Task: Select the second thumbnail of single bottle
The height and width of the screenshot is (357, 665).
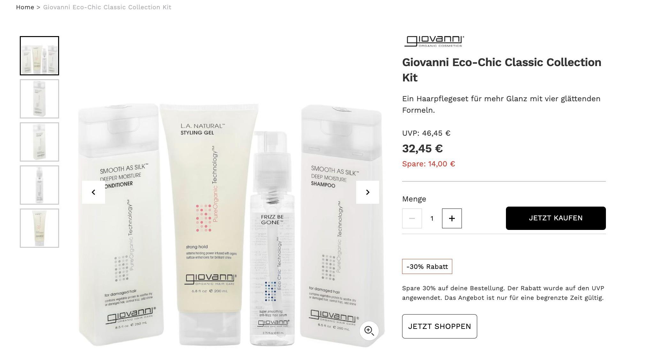Action: [x=40, y=99]
